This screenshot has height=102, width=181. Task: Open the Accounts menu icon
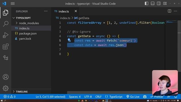[6, 77]
